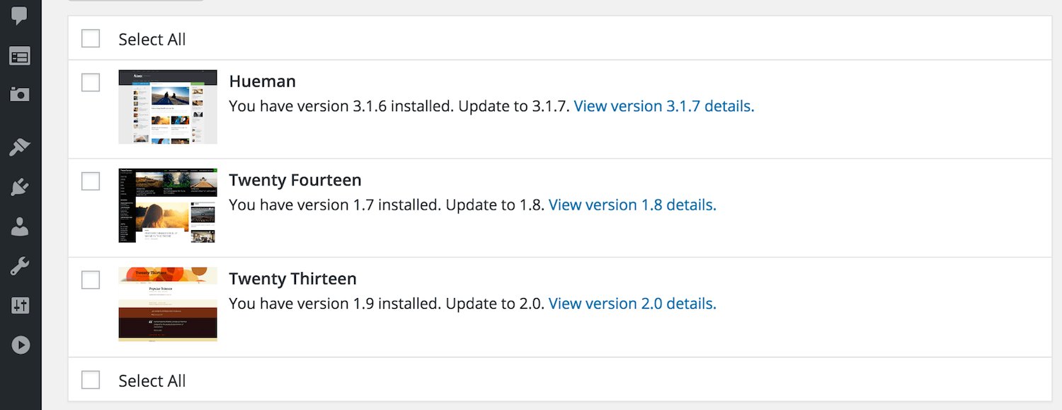
Task: Click the camera icon in the sidebar
Action: point(20,94)
